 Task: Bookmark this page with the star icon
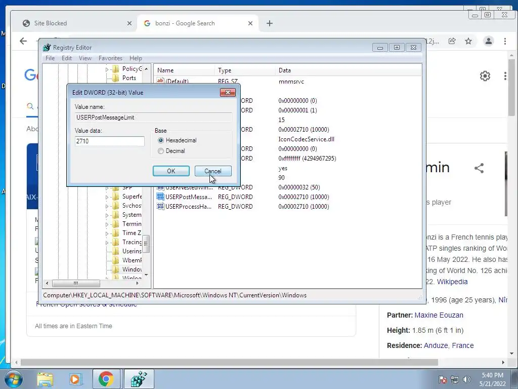468,41
